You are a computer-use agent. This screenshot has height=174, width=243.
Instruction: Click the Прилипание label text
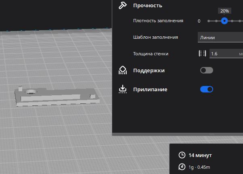(x=150, y=89)
